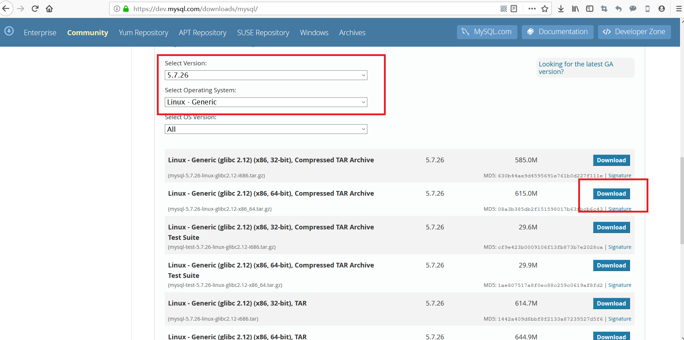Screen dimensions: 684x340
Task: Open Looking for the latest GA version link
Action: (576, 68)
